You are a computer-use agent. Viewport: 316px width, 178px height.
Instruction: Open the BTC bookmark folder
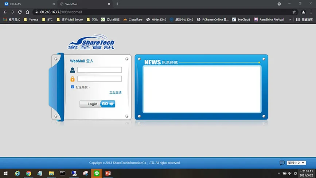pos(47,20)
